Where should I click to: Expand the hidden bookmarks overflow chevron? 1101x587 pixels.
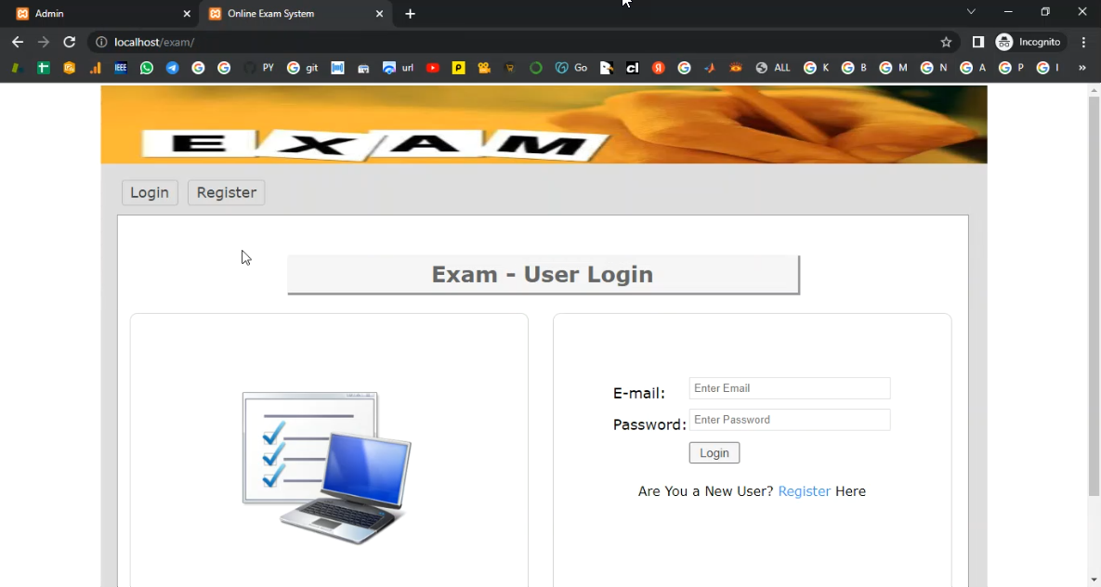1081,68
